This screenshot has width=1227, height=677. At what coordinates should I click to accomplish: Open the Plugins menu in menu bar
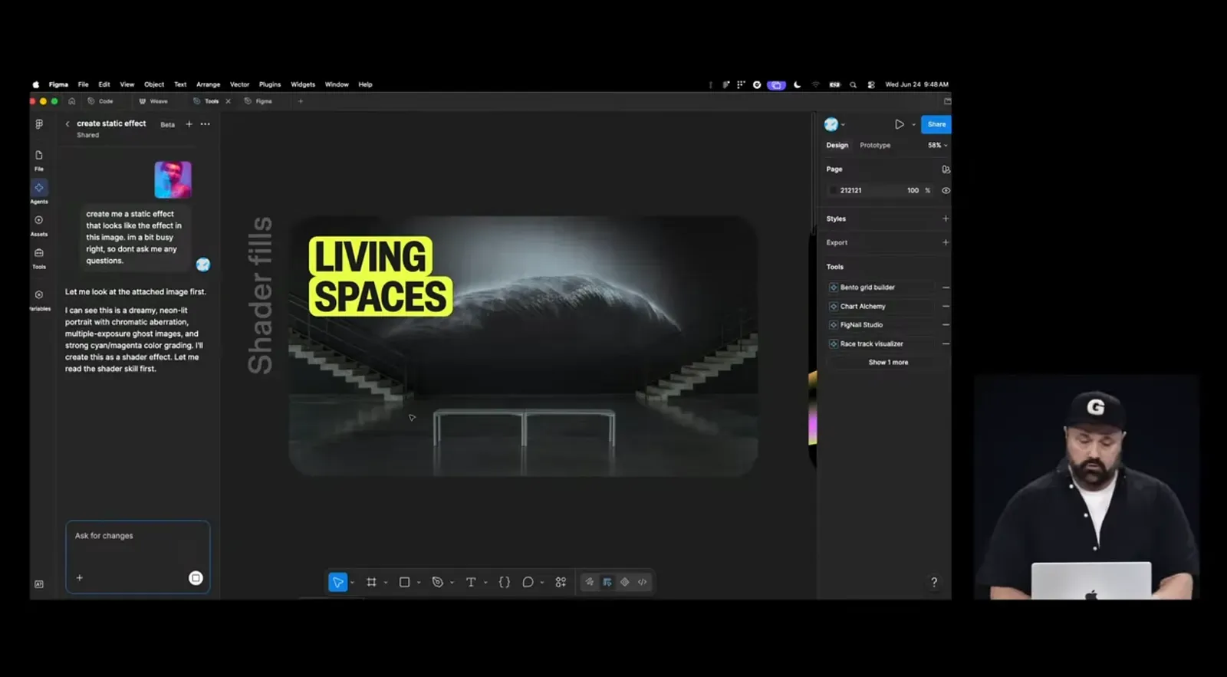coord(270,84)
